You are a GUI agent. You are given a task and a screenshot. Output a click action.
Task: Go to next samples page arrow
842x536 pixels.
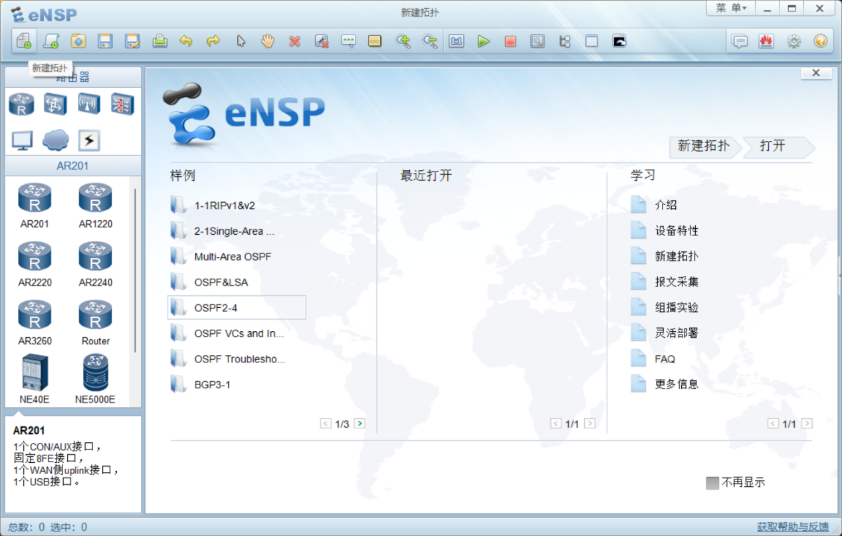(360, 424)
